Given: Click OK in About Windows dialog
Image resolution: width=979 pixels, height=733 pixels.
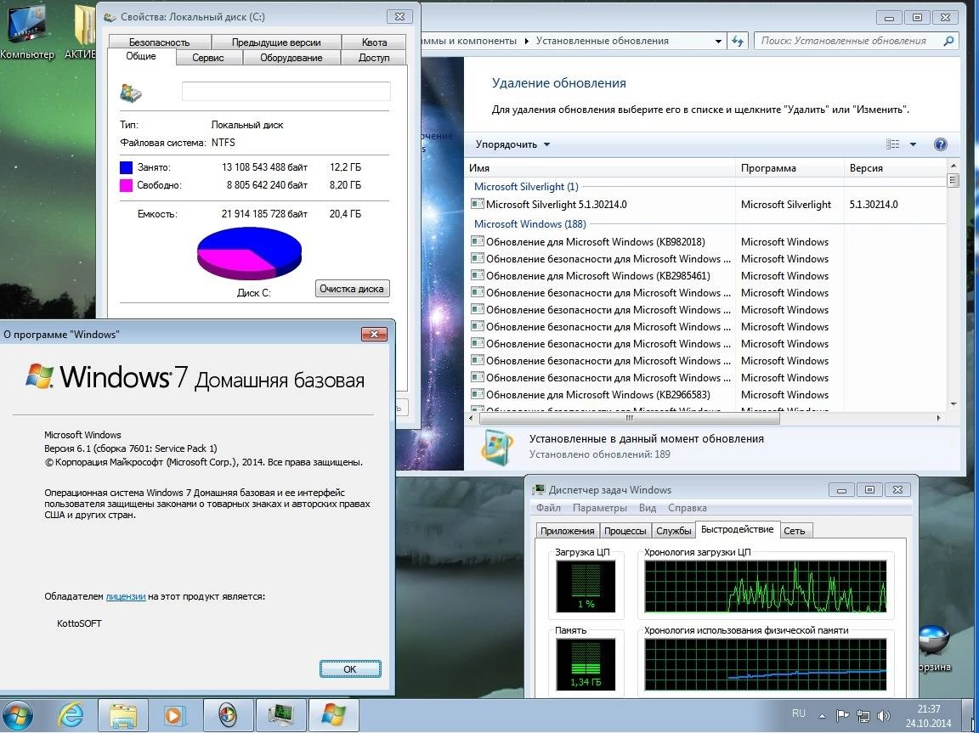Looking at the screenshot, I should [349, 668].
